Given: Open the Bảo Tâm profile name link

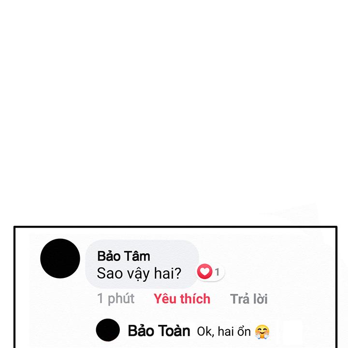Looking at the screenshot, I should (x=124, y=256).
